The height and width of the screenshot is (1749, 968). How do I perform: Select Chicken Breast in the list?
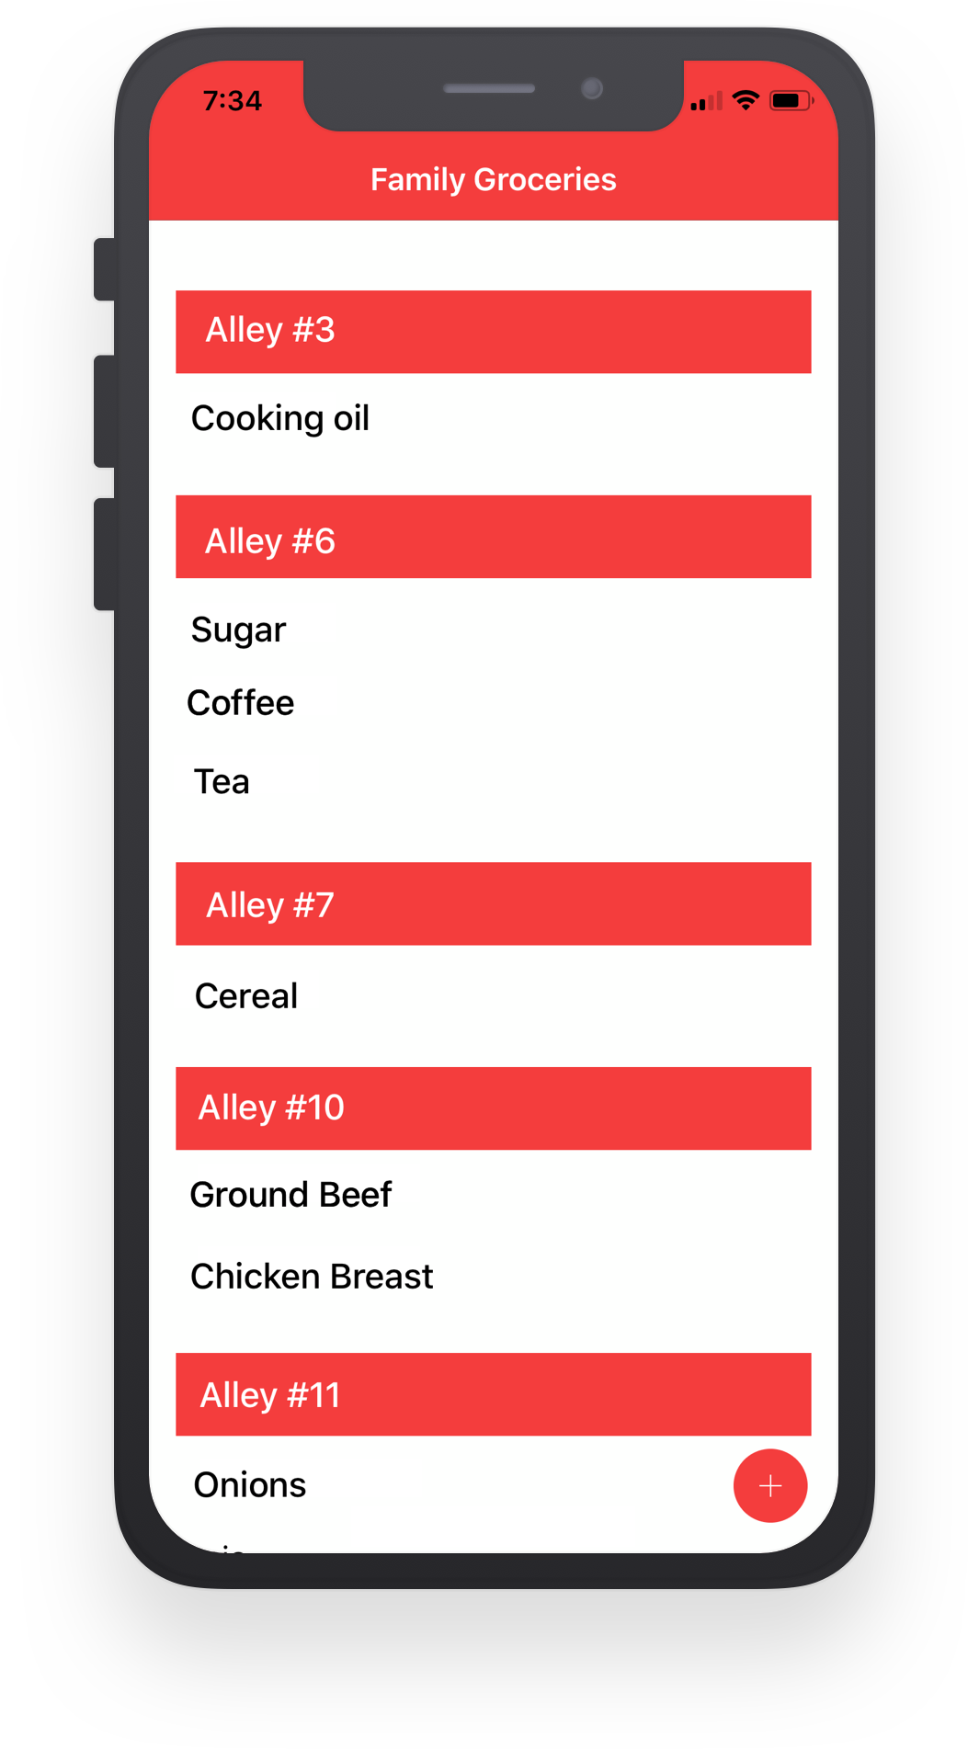(x=312, y=1277)
